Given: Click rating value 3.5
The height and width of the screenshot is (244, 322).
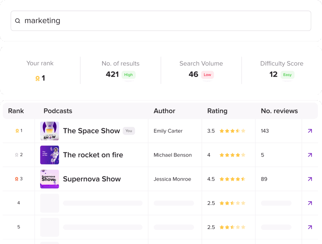Looking at the screenshot, I should click(x=211, y=131).
